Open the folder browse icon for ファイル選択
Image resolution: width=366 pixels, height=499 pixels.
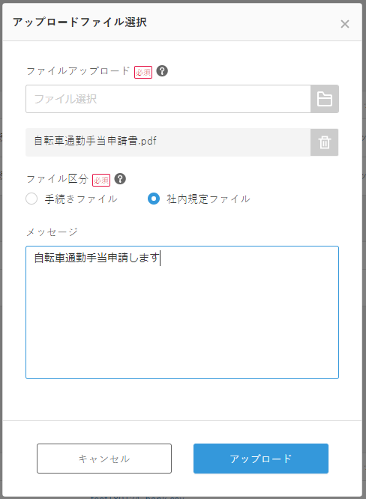click(x=324, y=99)
